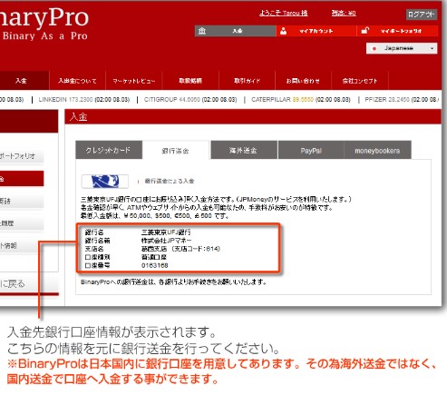The width and height of the screenshot is (447, 395).
Task: Select the 海外送金 tab
Action: (244, 150)
